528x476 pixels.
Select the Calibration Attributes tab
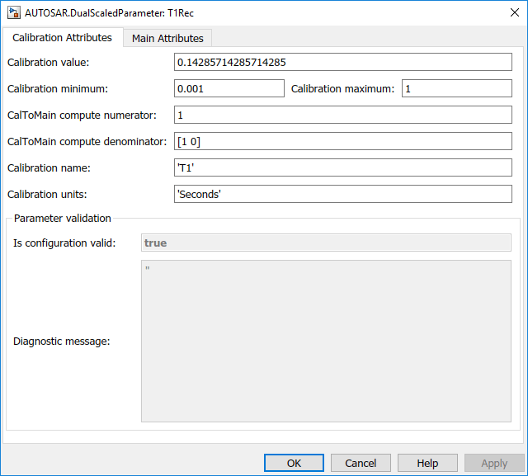[63, 38]
